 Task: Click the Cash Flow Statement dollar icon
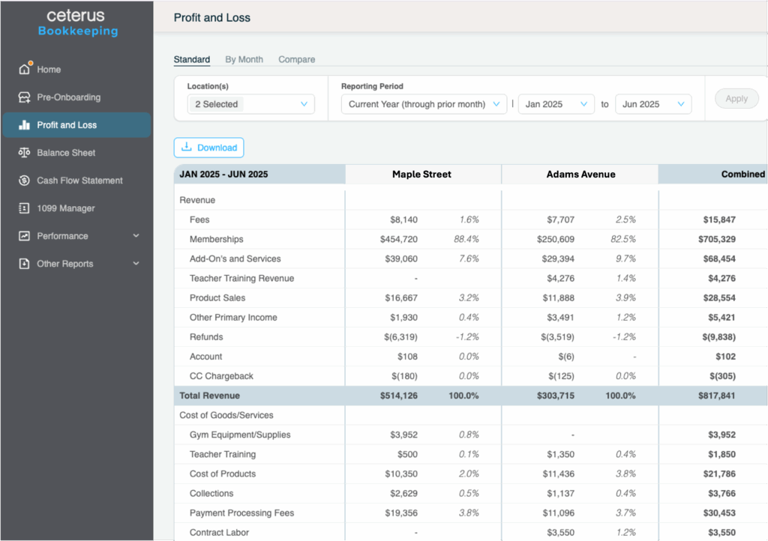[24, 181]
